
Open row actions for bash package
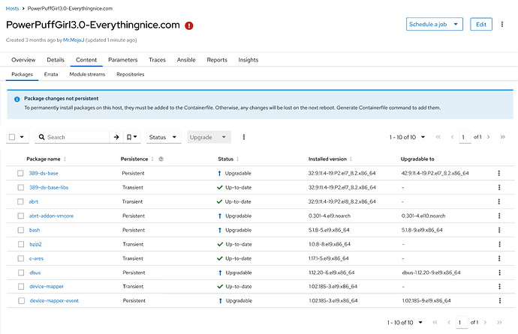[499, 230]
